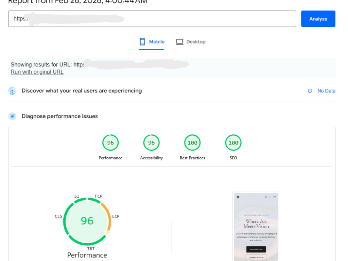Open the mobile page screenshot thumbnail

click(256, 227)
